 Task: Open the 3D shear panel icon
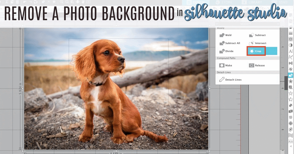pyautogui.click(x=291, y=129)
